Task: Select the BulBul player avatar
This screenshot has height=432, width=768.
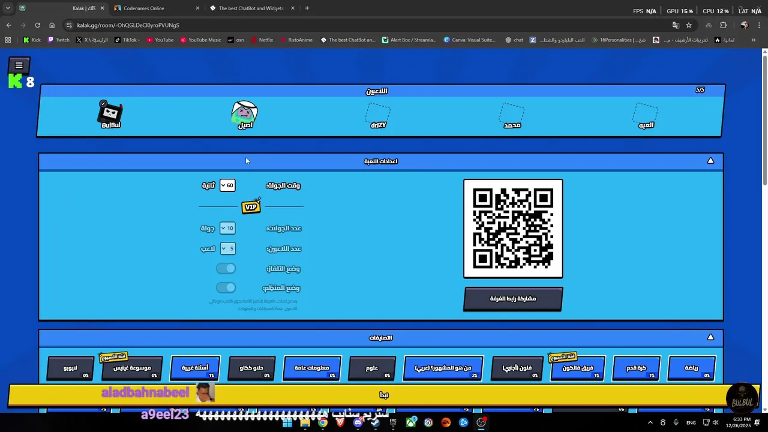Action: pyautogui.click(x=110, y=113)
